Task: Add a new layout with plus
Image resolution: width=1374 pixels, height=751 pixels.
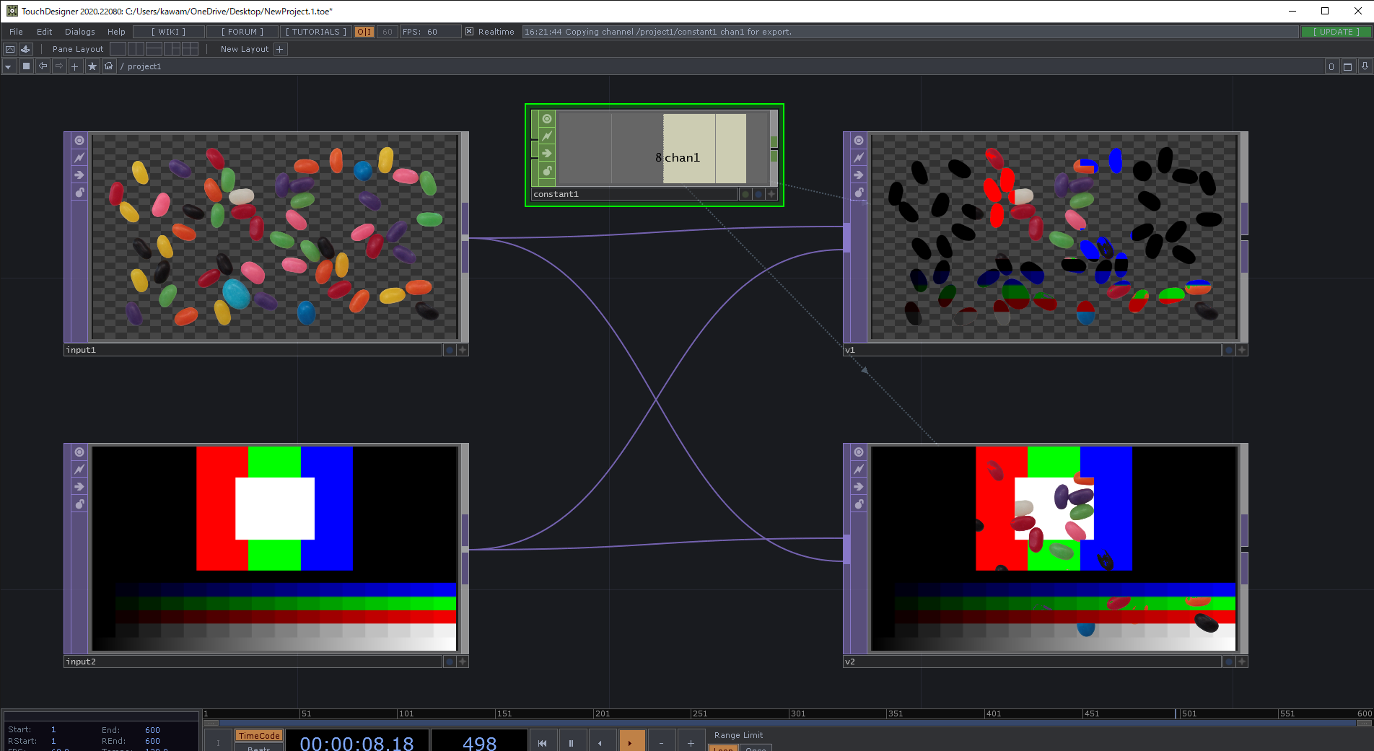Action: point(280,49)
